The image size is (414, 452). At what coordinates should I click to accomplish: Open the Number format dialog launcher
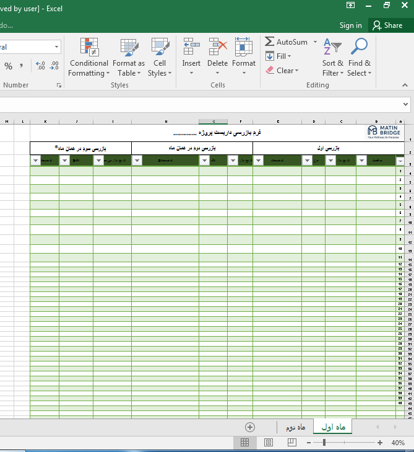point(59,86)
